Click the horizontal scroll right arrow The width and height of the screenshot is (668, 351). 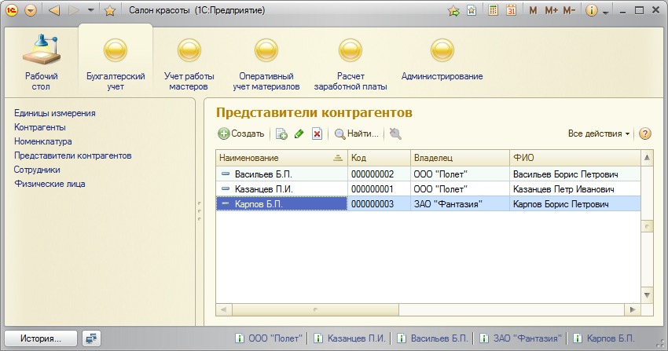tap(633, 309)
